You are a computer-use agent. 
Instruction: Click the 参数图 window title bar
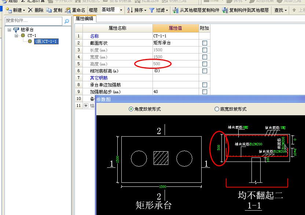click(201, 99)
